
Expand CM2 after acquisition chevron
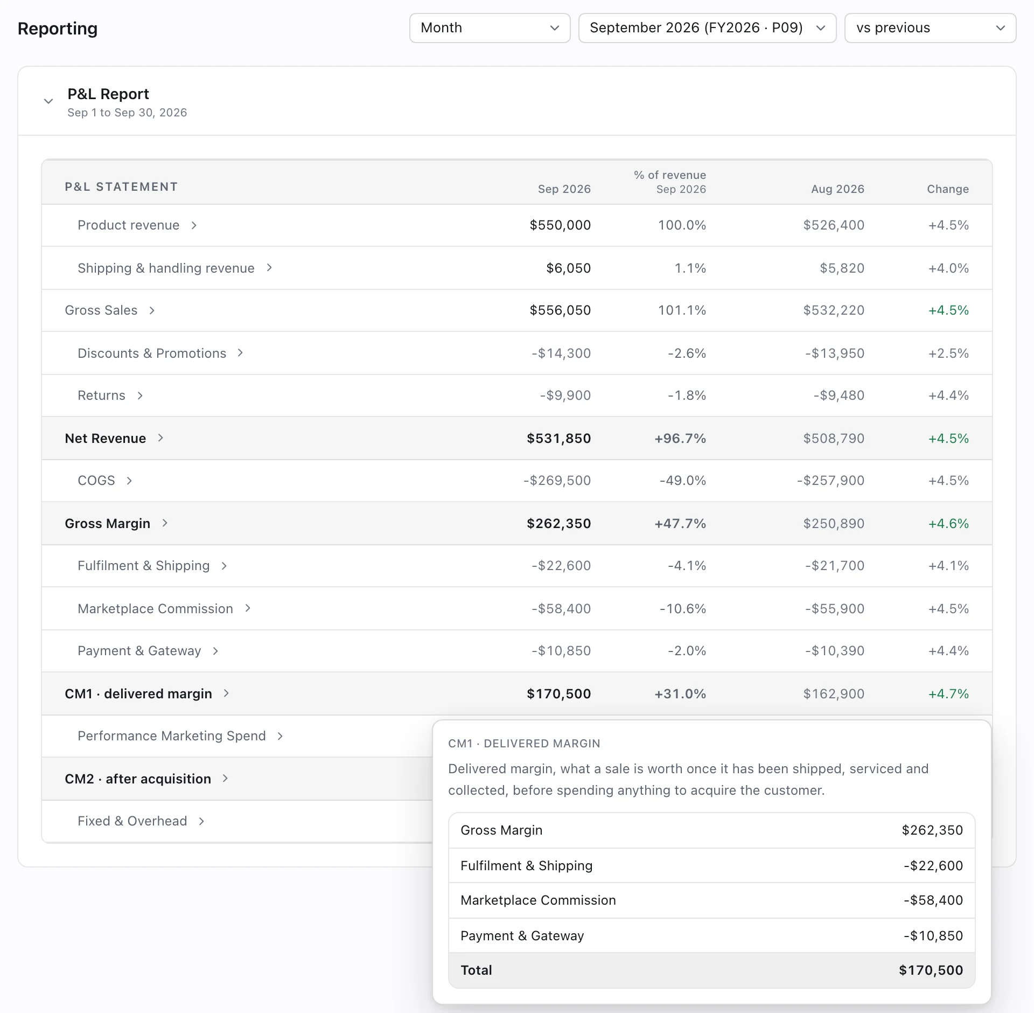[x=225, y=779]
